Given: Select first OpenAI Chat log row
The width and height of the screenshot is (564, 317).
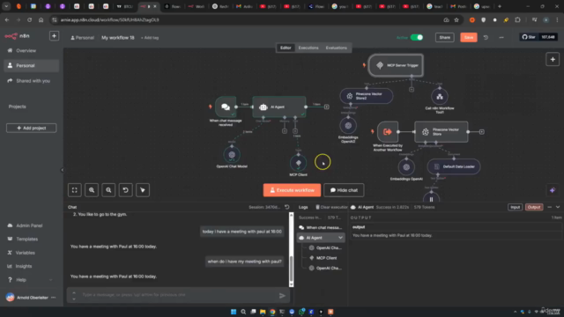Looking at the screenshot, I should pyautogui.click(x=325, y=248).
